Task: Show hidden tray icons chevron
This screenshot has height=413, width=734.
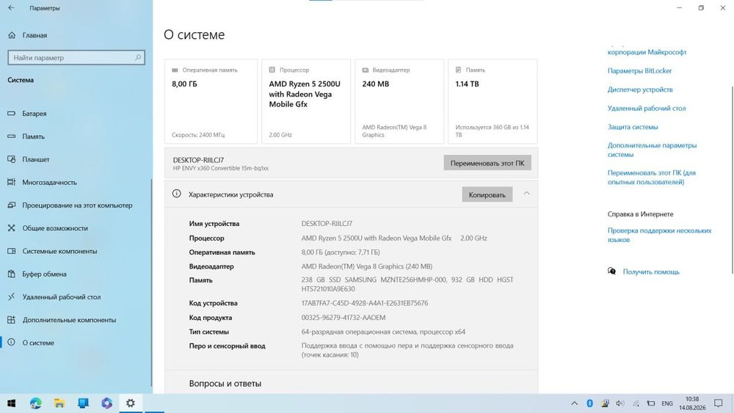Action: click(x=575, y=403)
